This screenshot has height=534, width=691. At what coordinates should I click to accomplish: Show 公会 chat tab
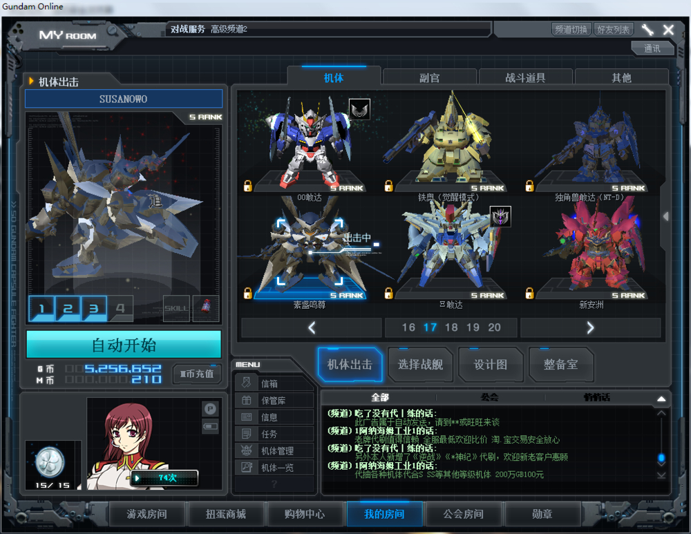pyautogui.click(x=490, y=397)
